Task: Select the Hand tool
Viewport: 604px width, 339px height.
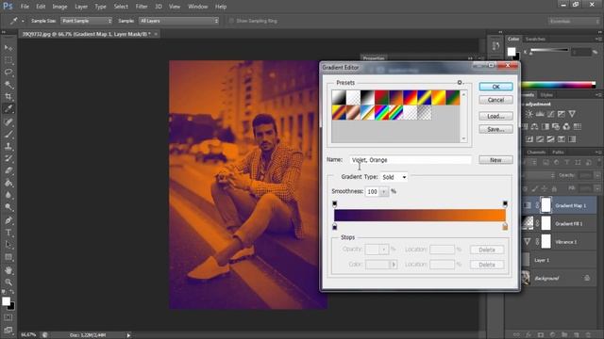Action: pos(8,270)
